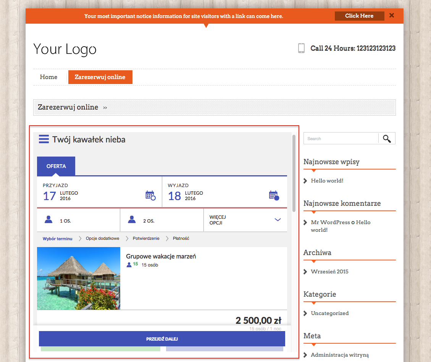
Task: Open the Administracja witryną link
Action: [340, 355]
